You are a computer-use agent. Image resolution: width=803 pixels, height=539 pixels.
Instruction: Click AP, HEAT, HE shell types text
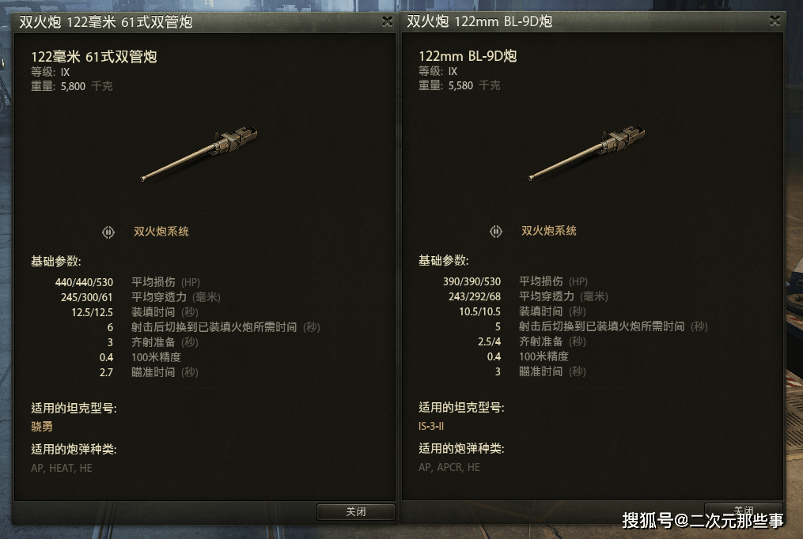(x=62, y=468)
